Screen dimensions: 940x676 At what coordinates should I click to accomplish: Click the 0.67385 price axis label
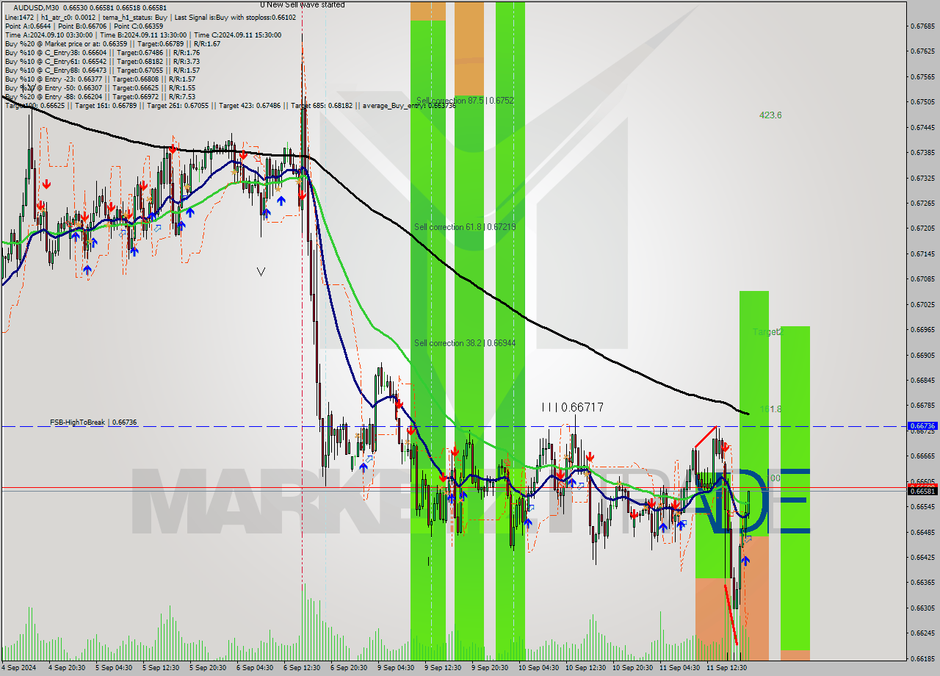[x=922, y=153]
